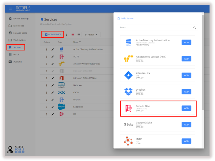Edit the XD service
The image size is (215, 161).
point(53,114)
